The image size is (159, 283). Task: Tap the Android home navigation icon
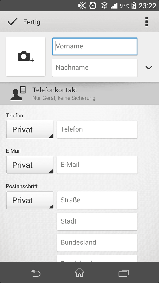click(79, 272)
